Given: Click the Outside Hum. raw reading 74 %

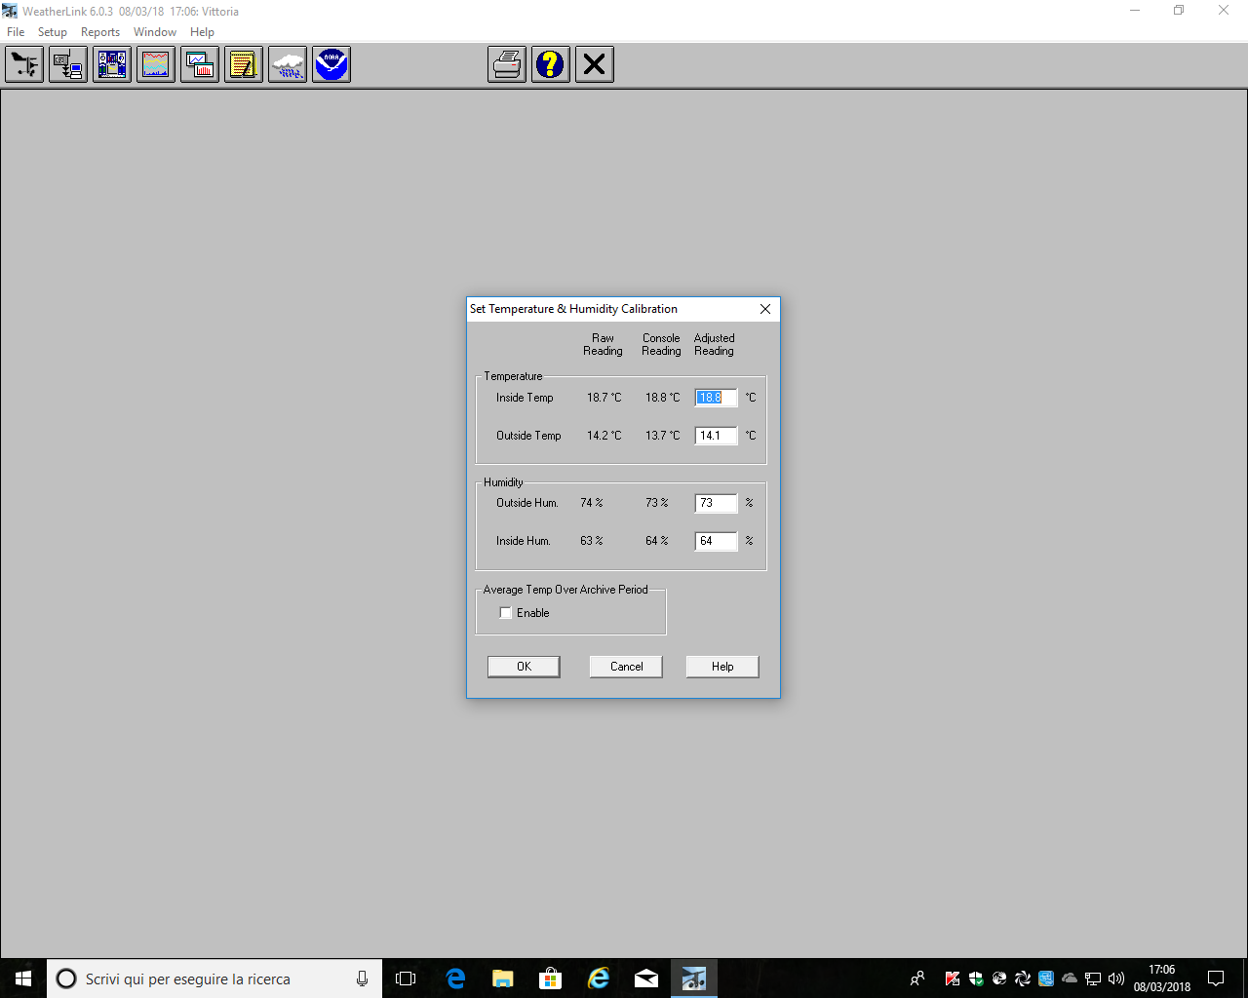Looking at the screenshot, I should tap(592, 503).
